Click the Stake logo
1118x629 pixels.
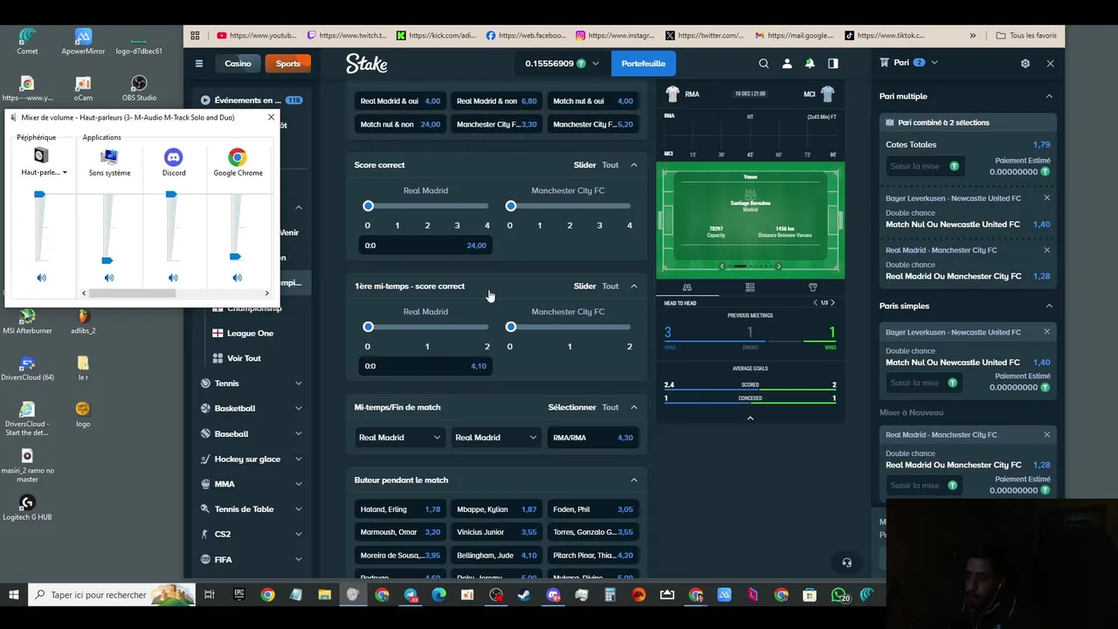coord(366,63)
